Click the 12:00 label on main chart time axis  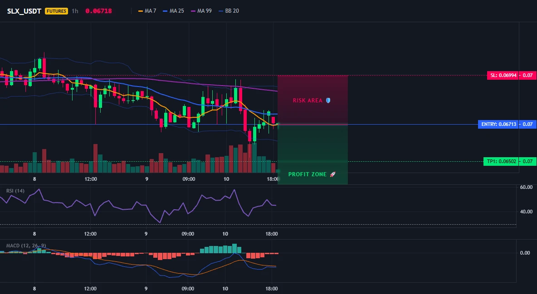pos(91,179)
